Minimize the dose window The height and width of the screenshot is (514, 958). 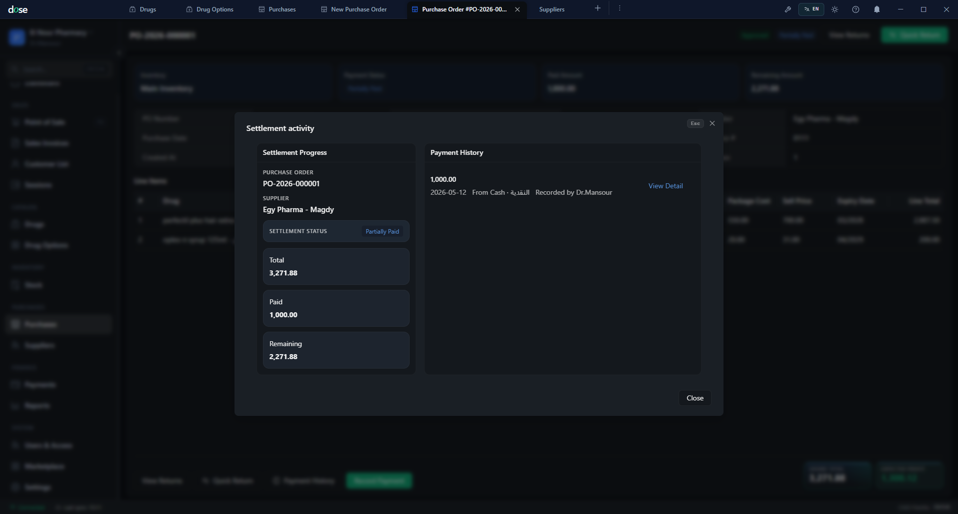[x=901, y=9]
